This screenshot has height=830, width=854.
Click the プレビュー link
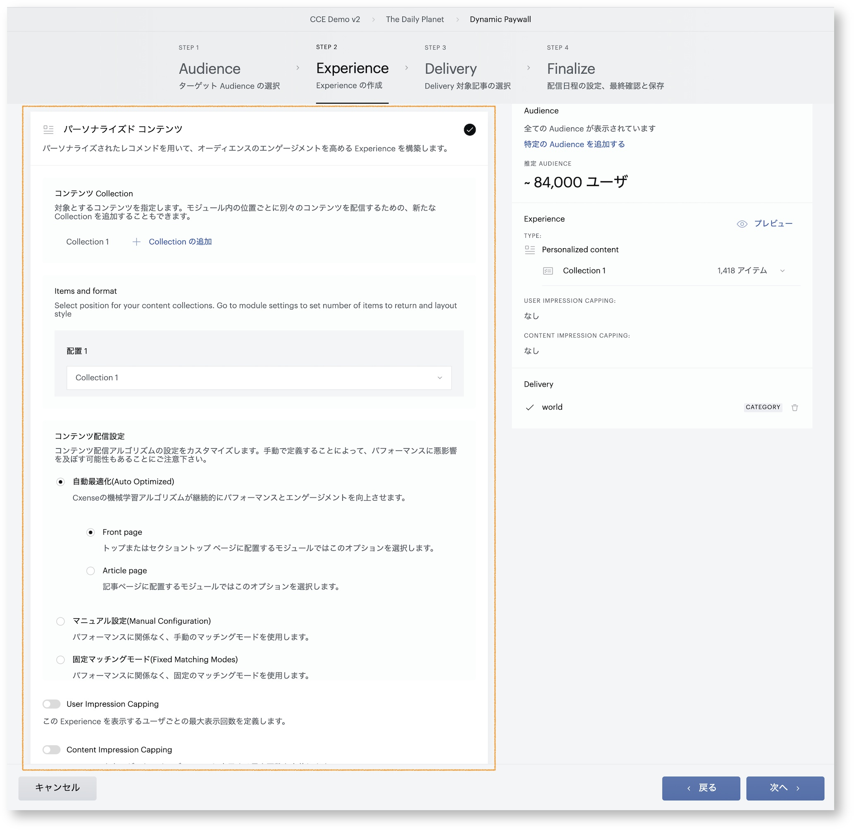[x=773, y=224]
